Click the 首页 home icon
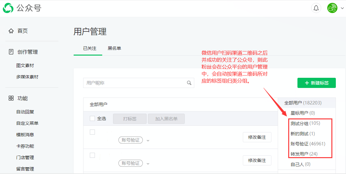 pyautogui.click(x=11, y=31)
